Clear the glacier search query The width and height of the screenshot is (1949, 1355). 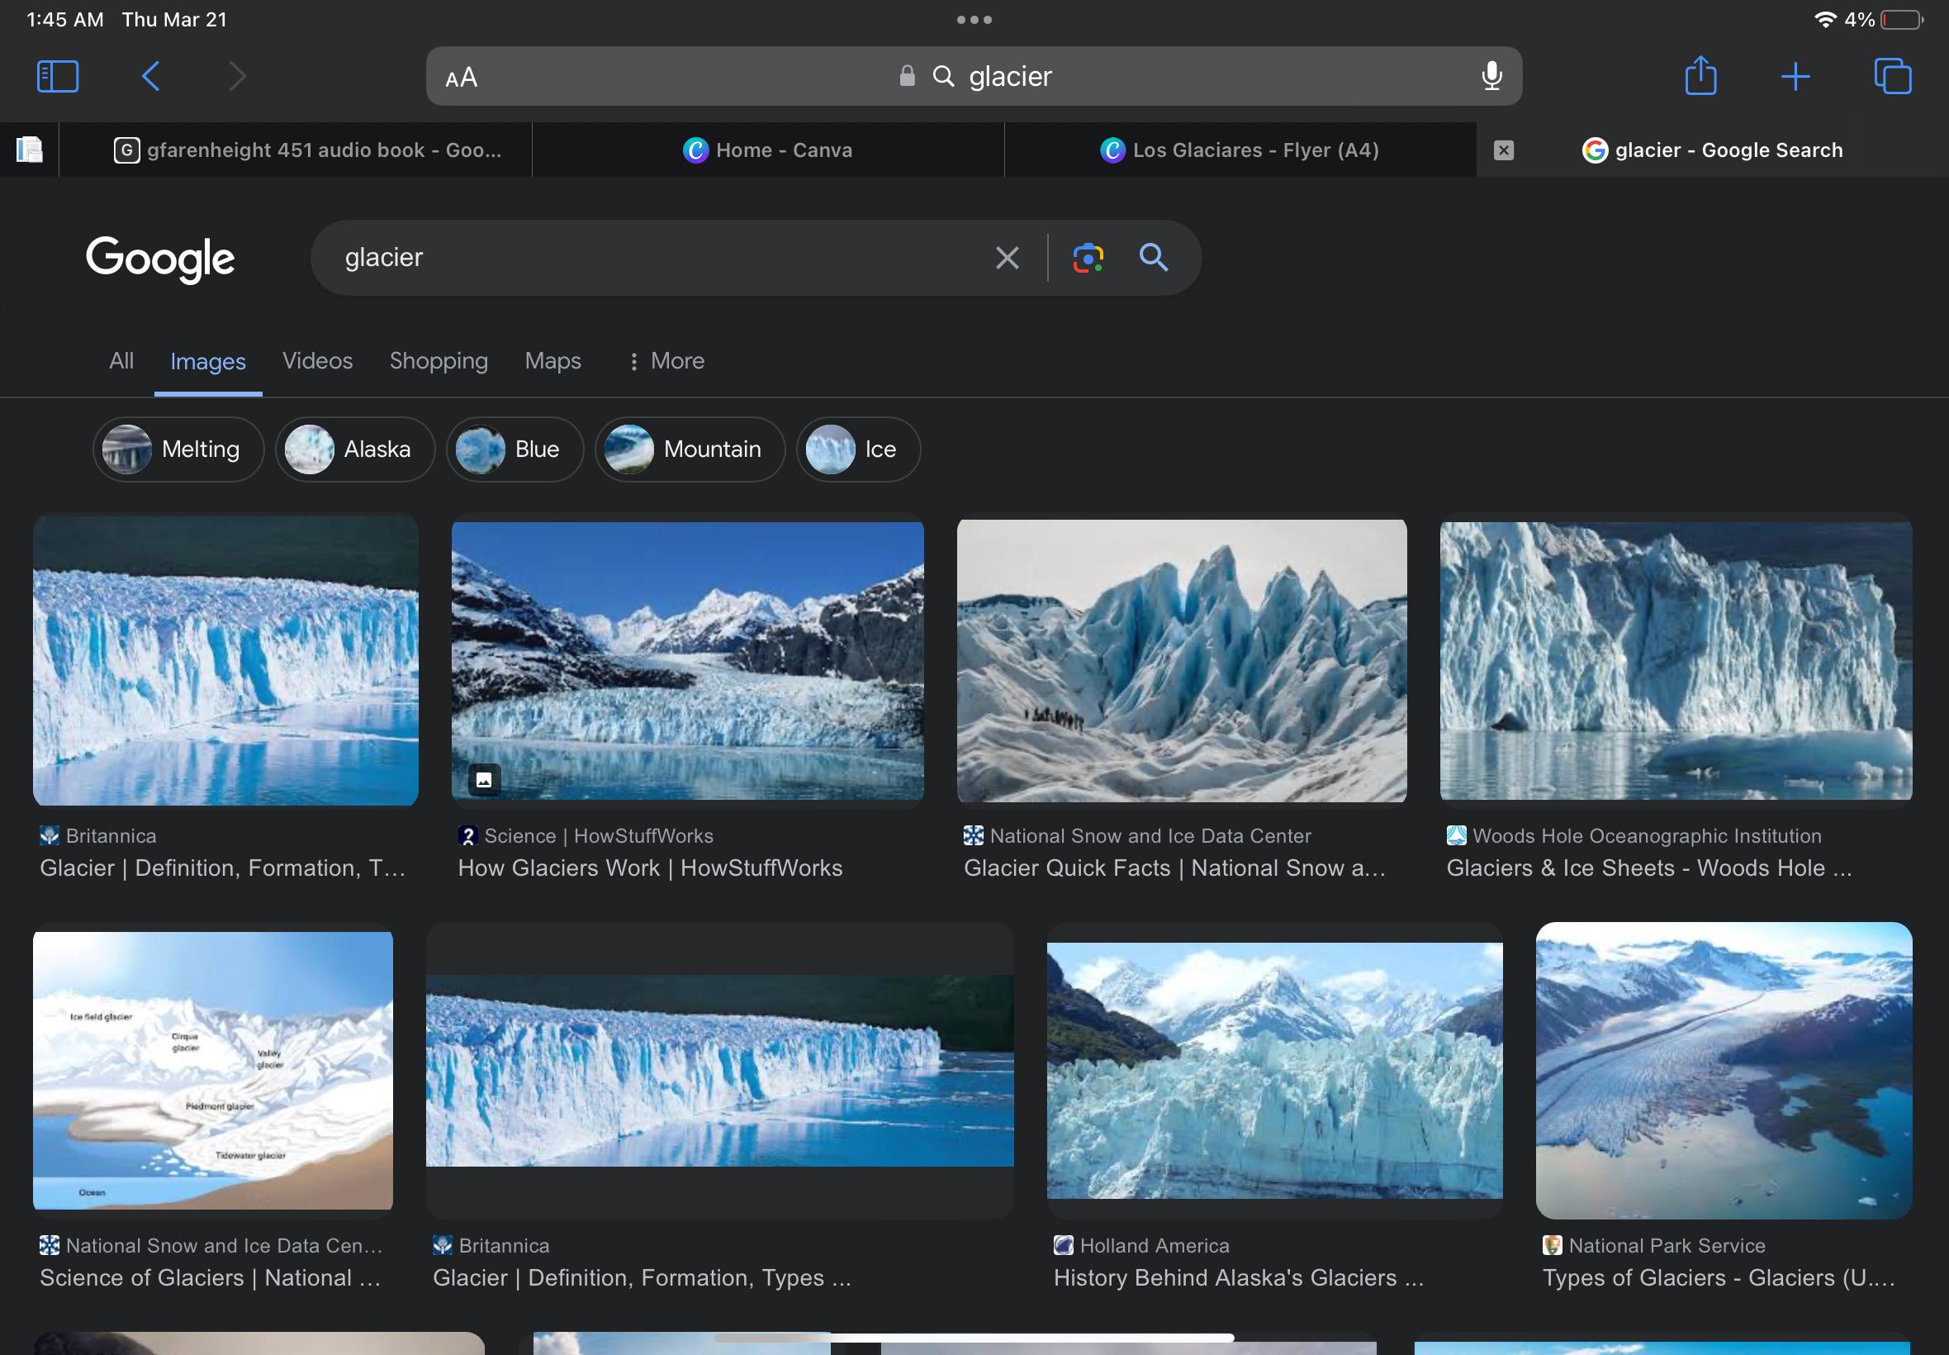[x=1008, y=257]
